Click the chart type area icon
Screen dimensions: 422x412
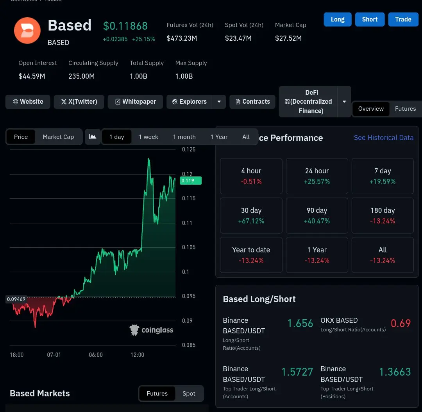coord(93,137)
